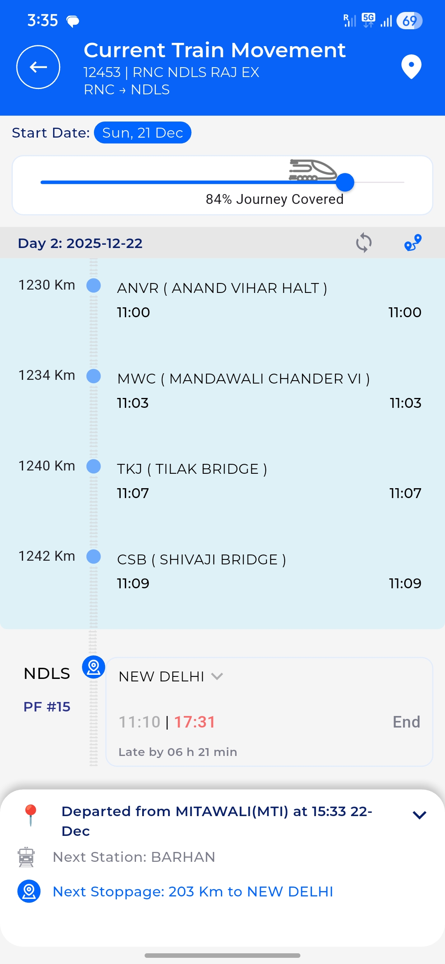
Task: Refresh the train running status
Action: [x=364, y=243]
